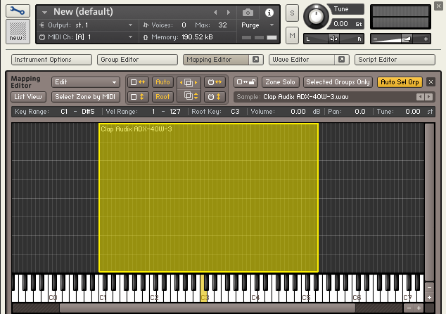
Task: Click the camera snapshot icon
Action: (x=248, y=13)
